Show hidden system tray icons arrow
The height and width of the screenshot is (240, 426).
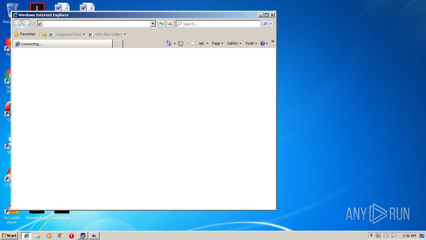click(x=371, y=235)
